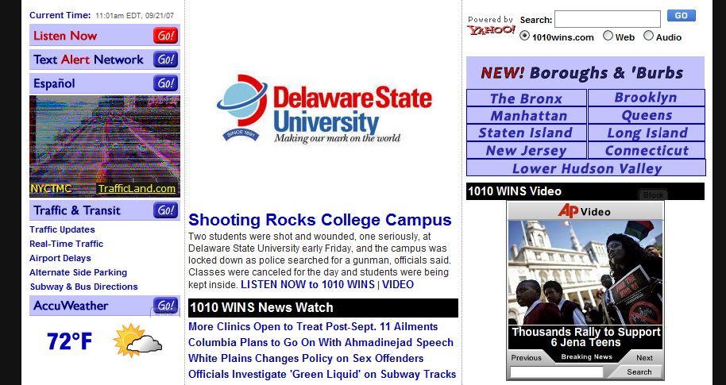Click the Yahoo search text field
This screenshot has height=385, width=726.
[607, 19]
